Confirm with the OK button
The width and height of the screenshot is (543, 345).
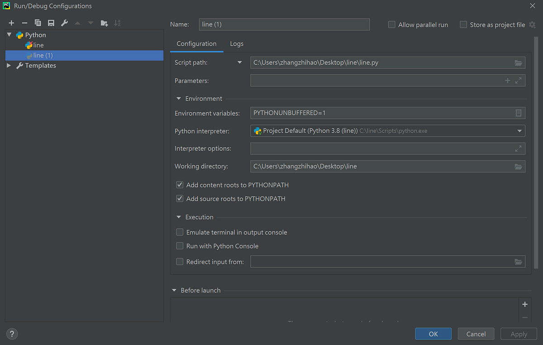[x=433, y=334]
